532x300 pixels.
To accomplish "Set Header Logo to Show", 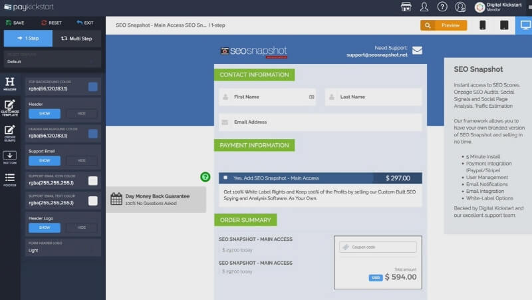I will pyautogui.click(x=45, y=227).
